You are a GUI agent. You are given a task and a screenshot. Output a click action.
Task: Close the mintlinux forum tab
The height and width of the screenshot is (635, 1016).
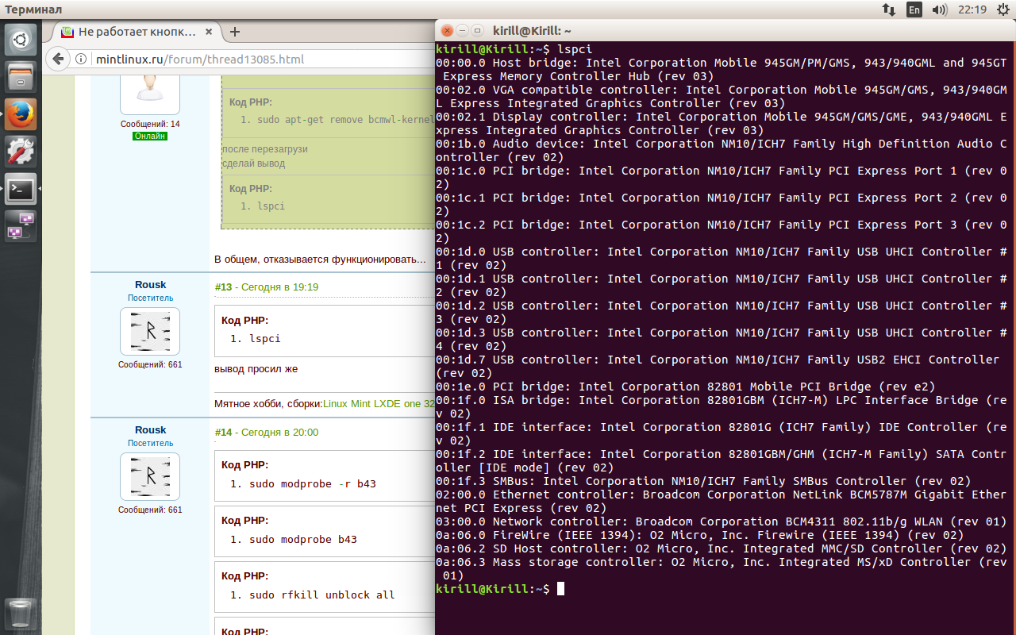(x=208, y=33)
